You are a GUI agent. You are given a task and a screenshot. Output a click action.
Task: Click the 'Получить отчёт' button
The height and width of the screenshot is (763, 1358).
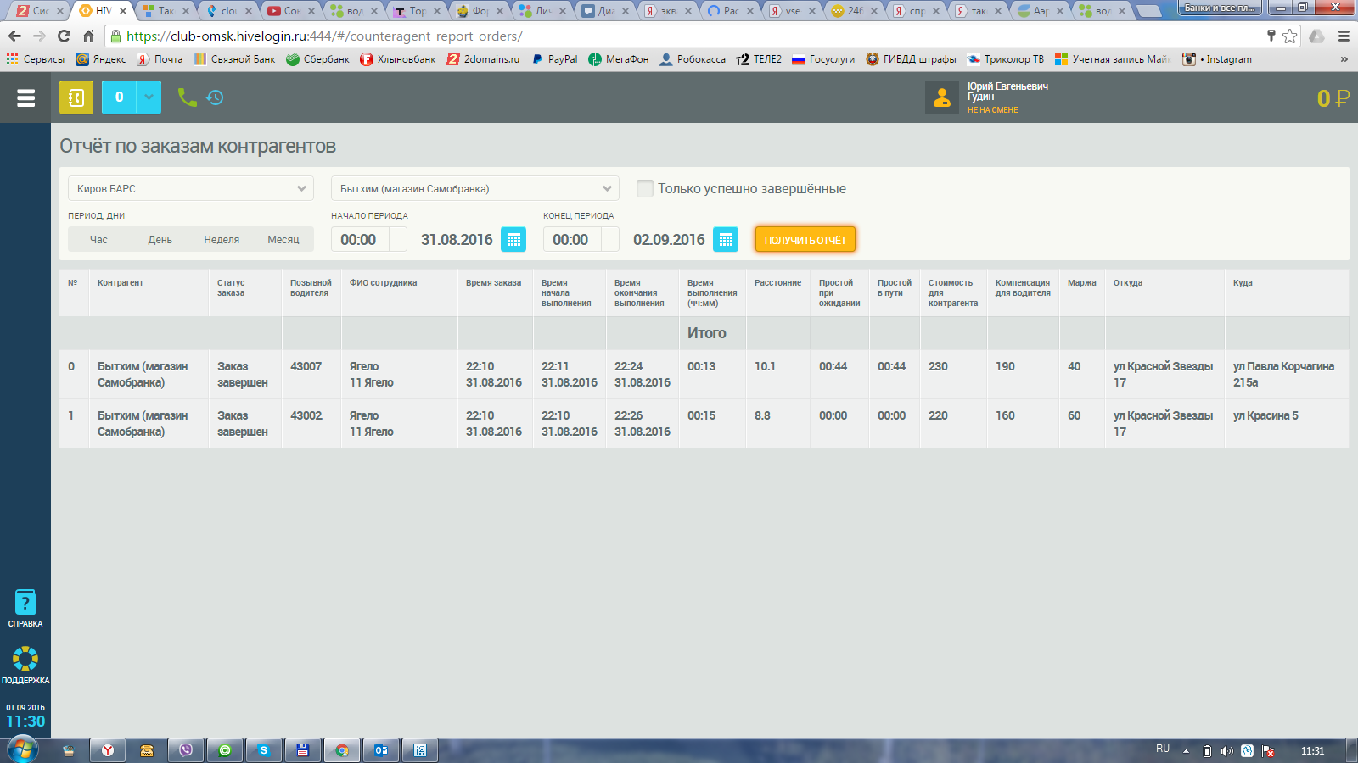click(805, 240)
